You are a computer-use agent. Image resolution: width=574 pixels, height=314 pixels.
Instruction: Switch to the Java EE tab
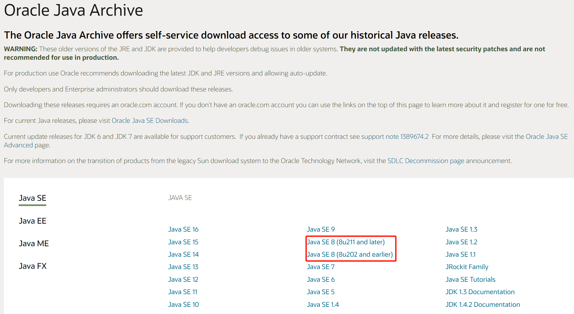tap(32, 221)
